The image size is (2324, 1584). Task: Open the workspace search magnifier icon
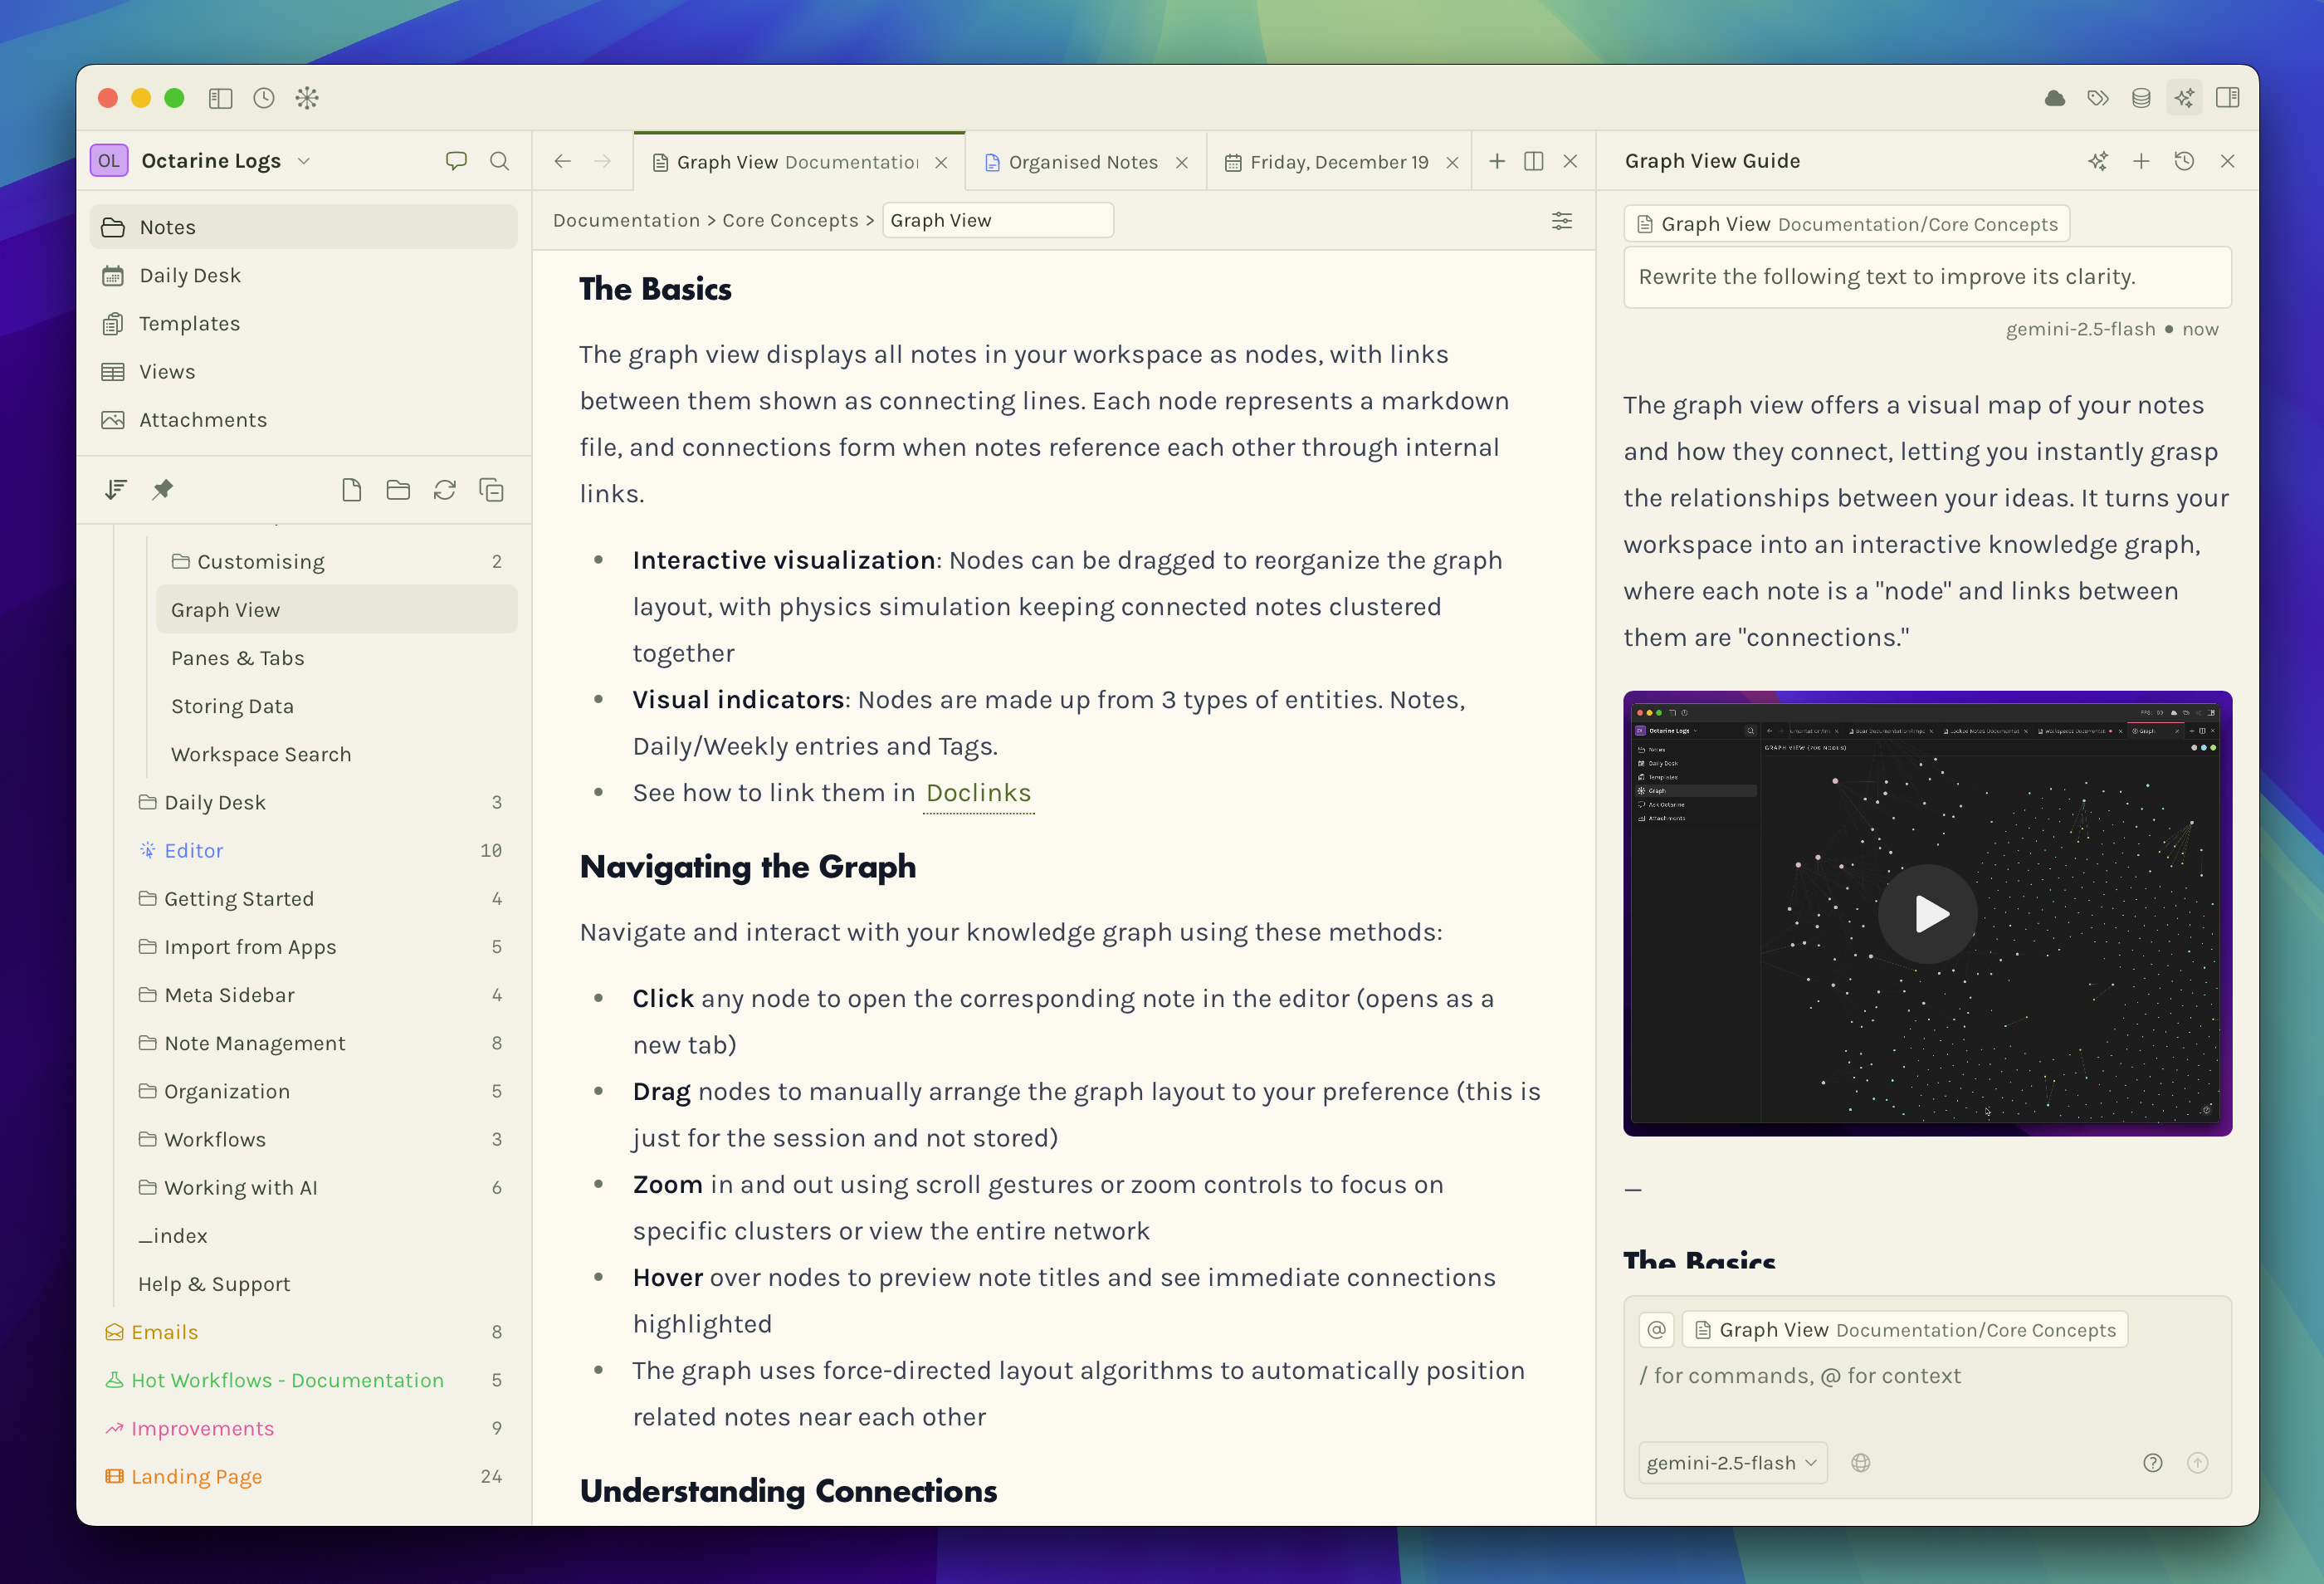[499, 161]
